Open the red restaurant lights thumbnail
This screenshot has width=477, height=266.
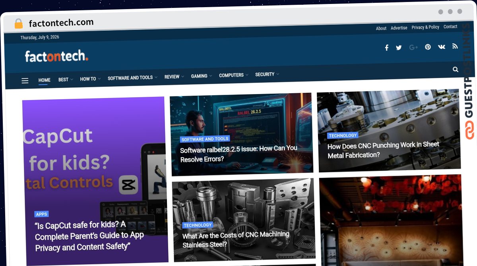point(391,220)
